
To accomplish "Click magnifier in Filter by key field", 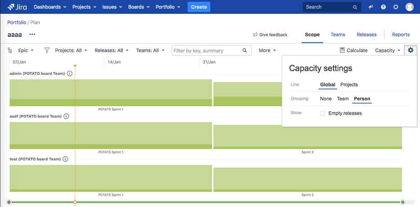I will [244, 50].
